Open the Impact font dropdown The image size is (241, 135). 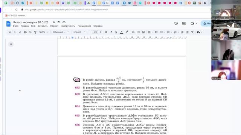79,32
